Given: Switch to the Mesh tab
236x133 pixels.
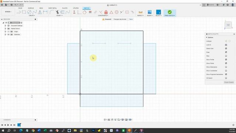Looking at the screenshot, I should [41, 8].
